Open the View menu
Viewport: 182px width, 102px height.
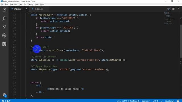coord(20,5)
